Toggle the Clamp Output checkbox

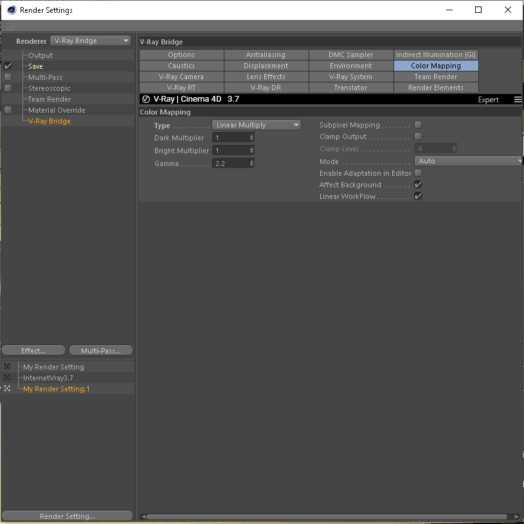(418, 136)
